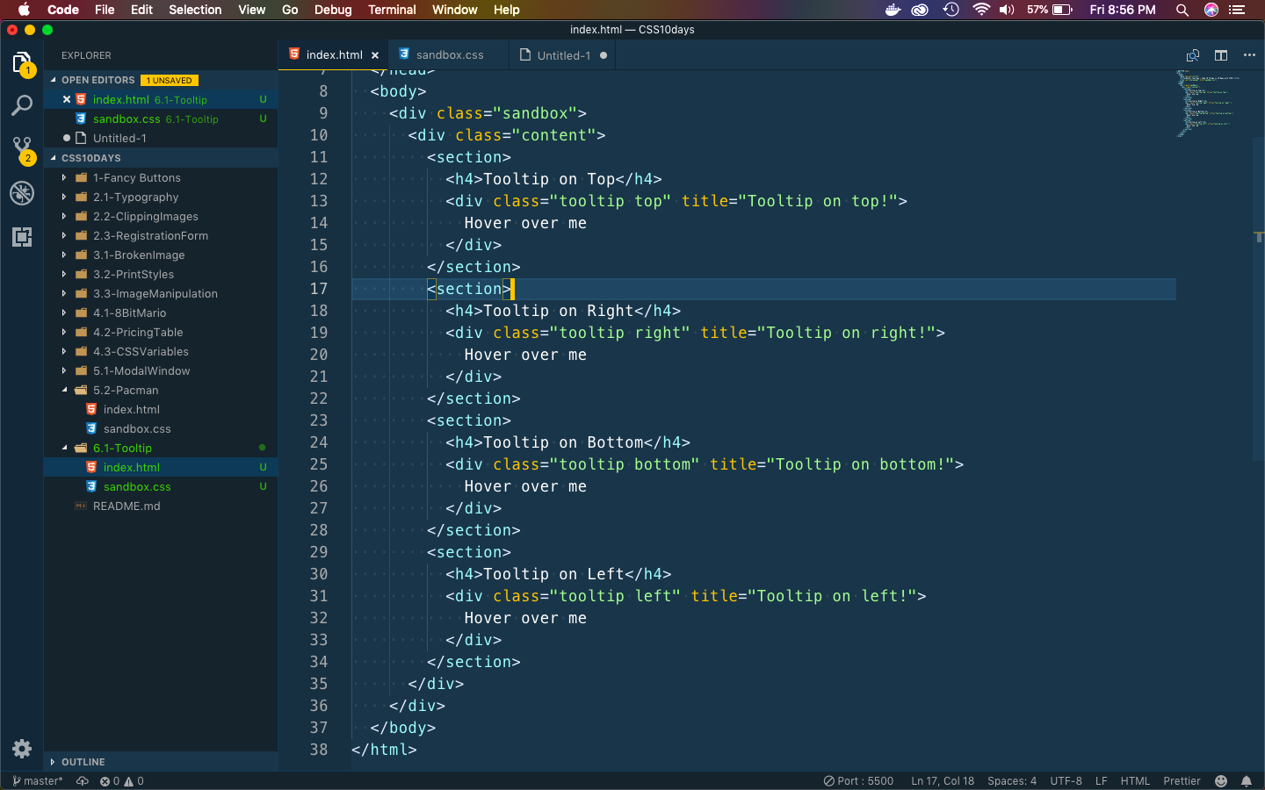Click the 1 UNSAVED badge
Image resolution: width=1265 pixels, height=790 pixels.
click(x=170, y=80)
